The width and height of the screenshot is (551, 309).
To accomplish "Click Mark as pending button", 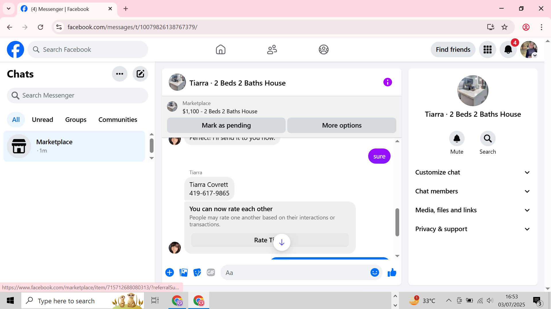I will click(226, 125).
